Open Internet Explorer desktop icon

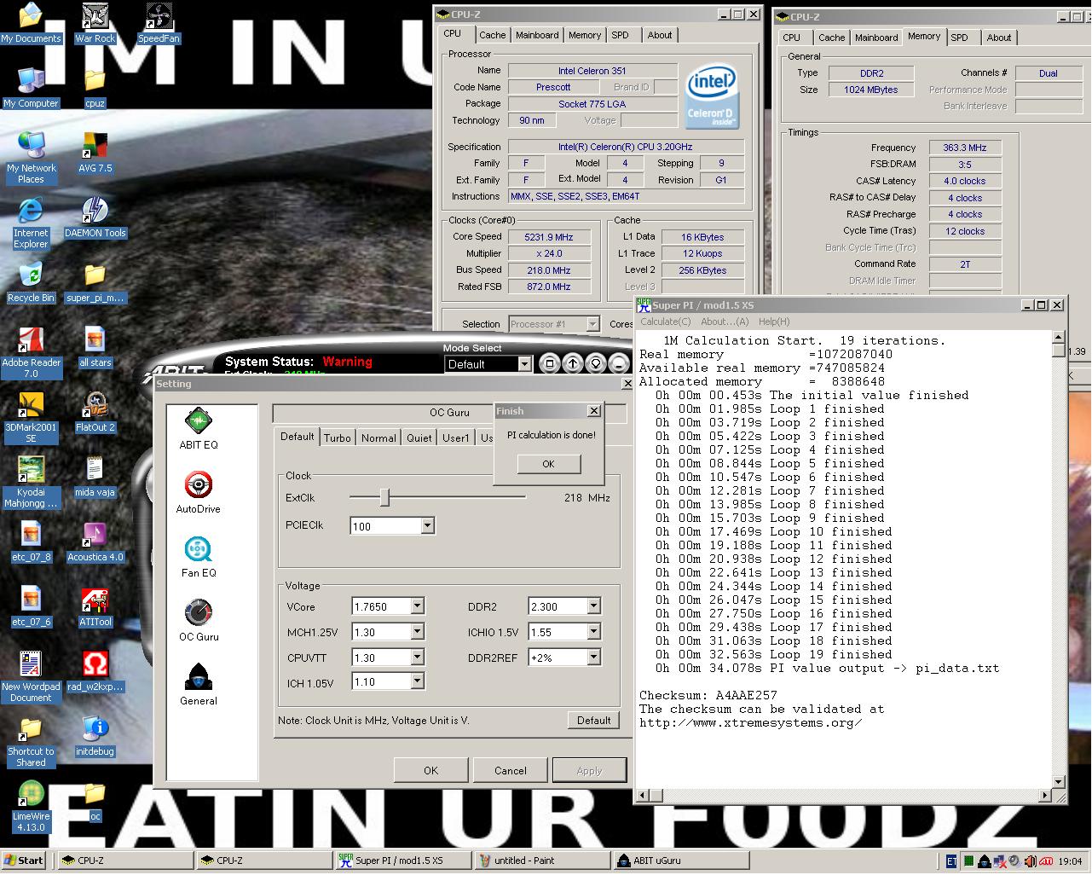pyautogui.click(x=31, y=223)
